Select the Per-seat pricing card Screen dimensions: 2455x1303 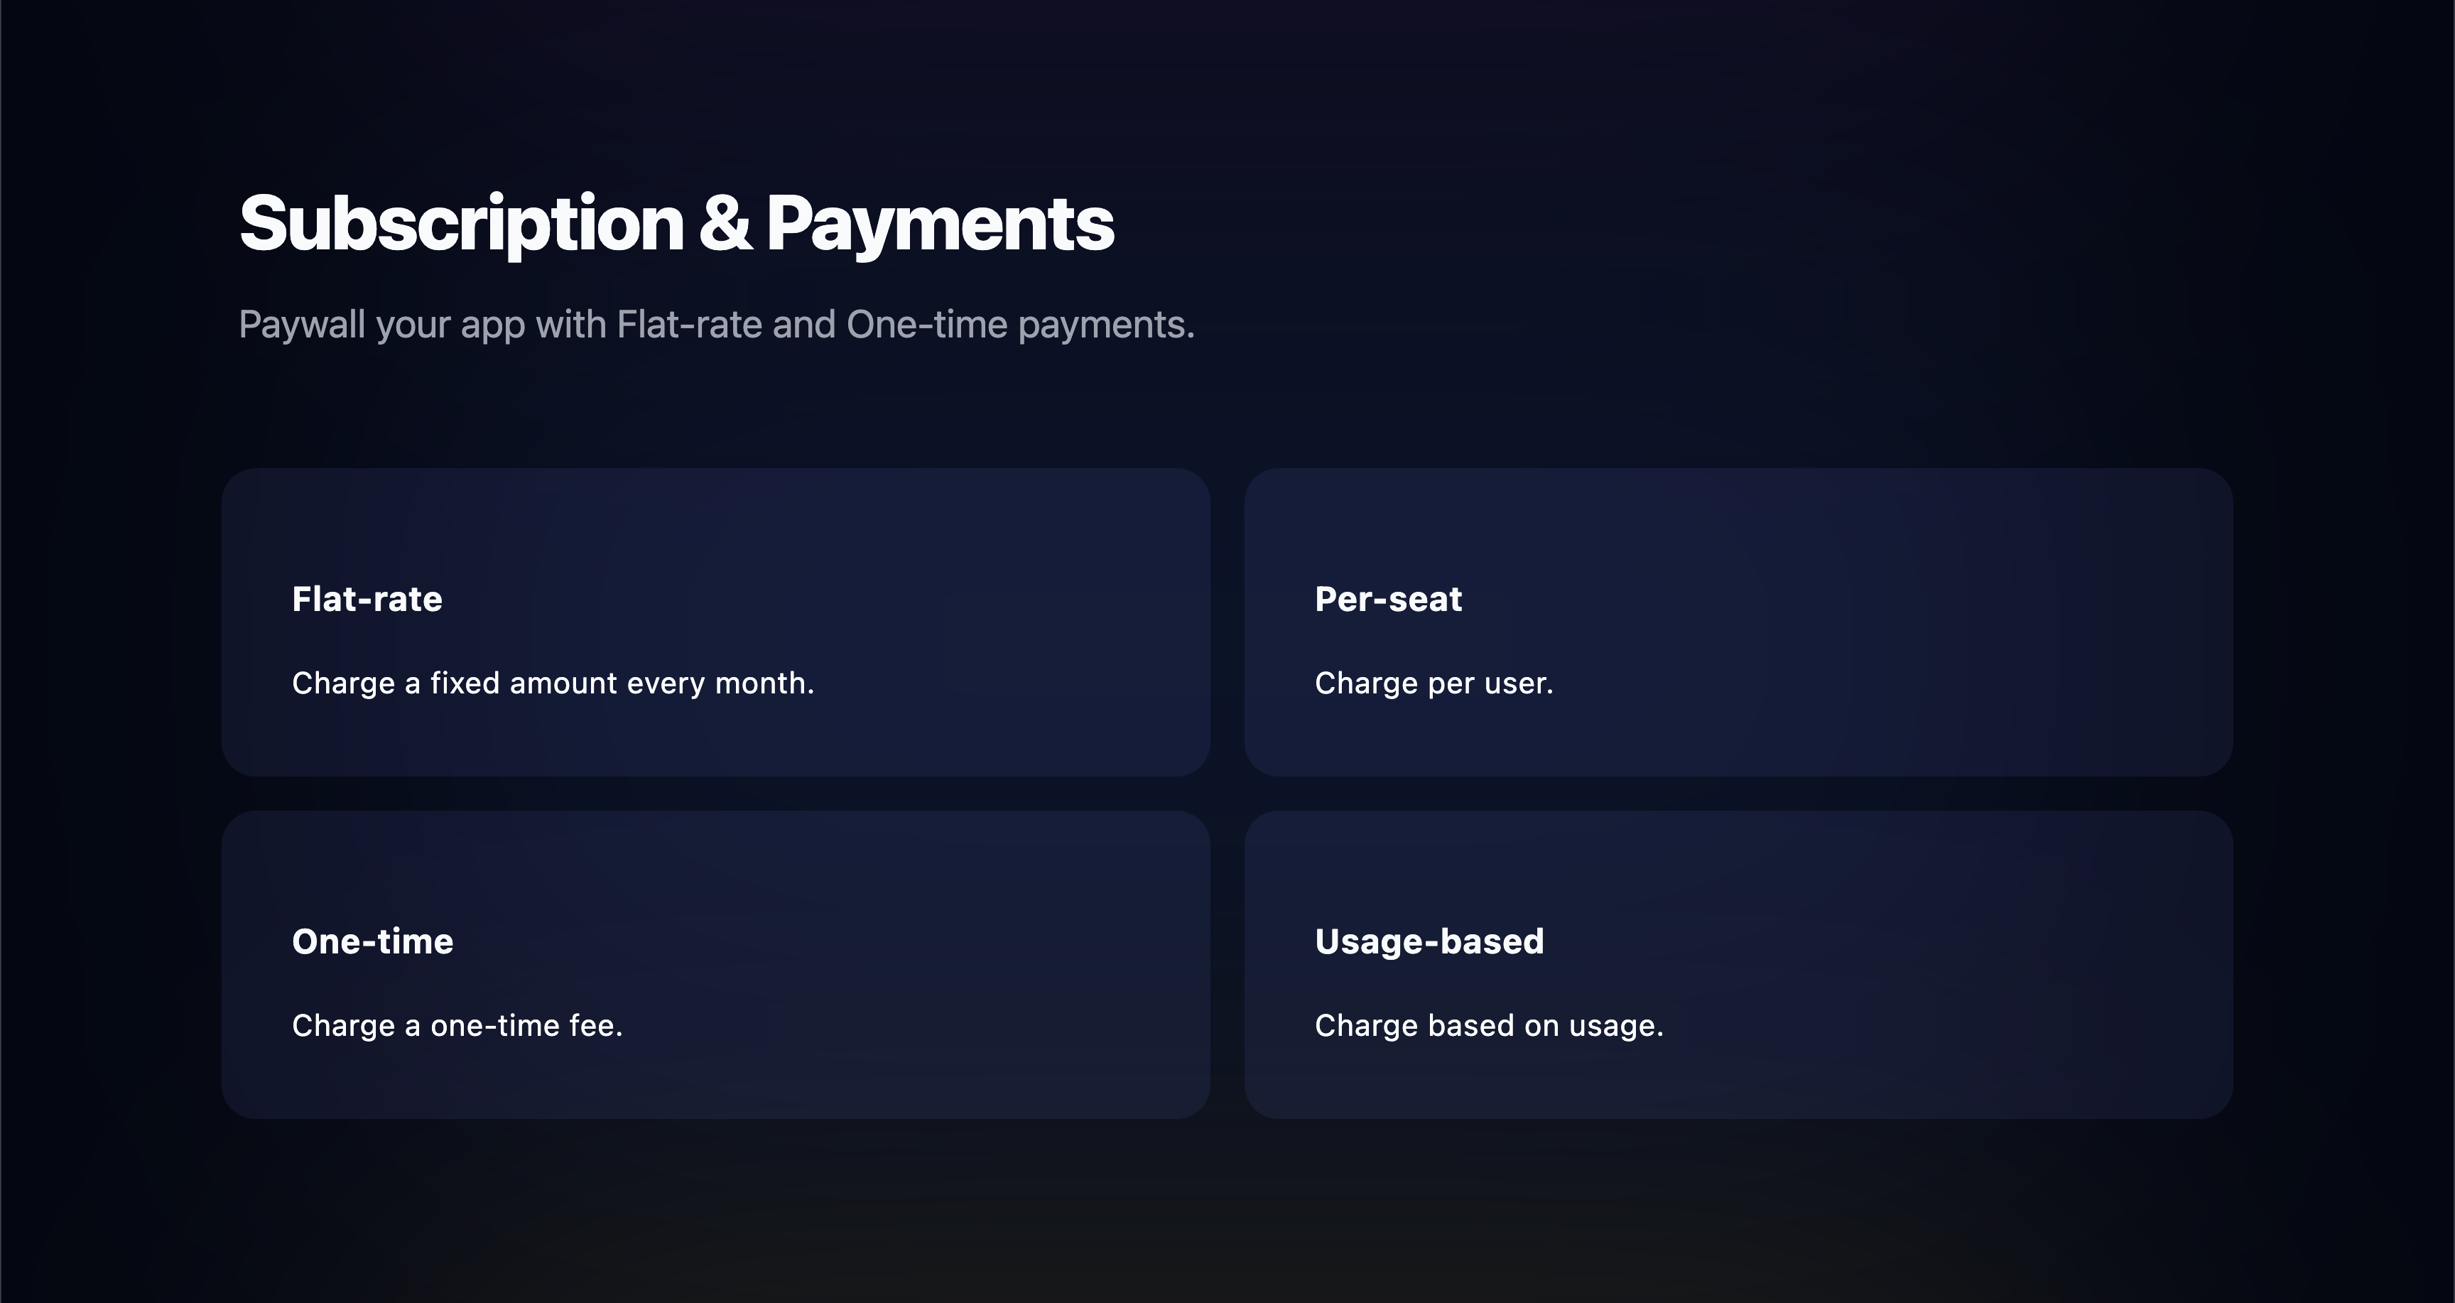pyautogui.click(x=1738, y=622)
